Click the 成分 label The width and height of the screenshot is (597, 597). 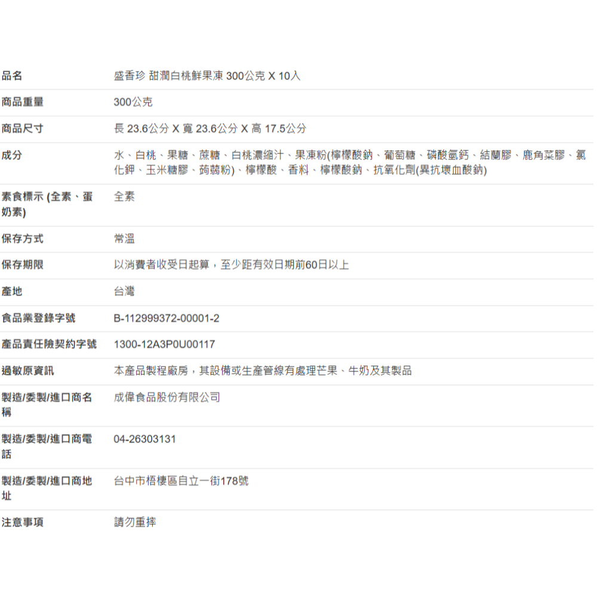[x=12, y=155]
